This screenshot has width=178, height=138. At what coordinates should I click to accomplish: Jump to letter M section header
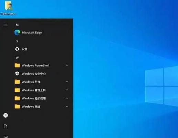tap(17, 25)
